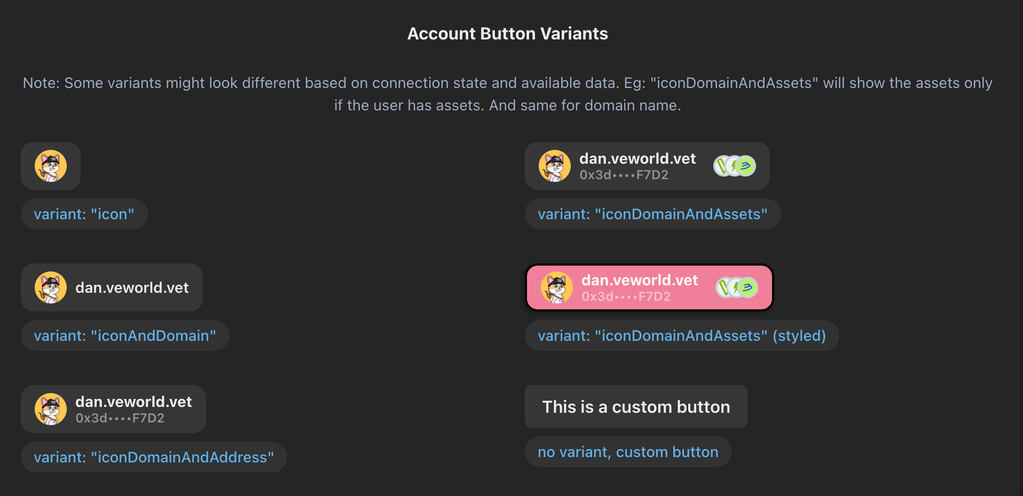Click the variant: "iconDomainAndAddress" label
This screenshot has height=496, width=1023.
point(154,458)
